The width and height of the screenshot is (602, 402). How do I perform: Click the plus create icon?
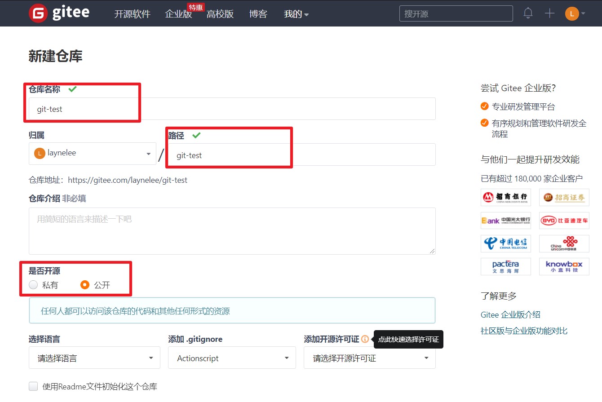[550, 13]
